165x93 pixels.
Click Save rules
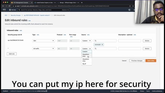click(151, 61)
